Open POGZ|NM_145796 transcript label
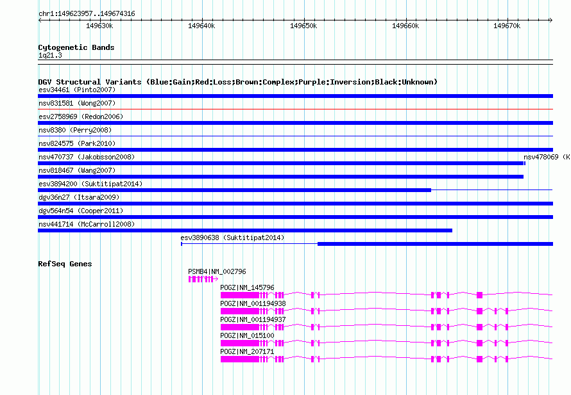The image size is (571, 395). point(247,288)
